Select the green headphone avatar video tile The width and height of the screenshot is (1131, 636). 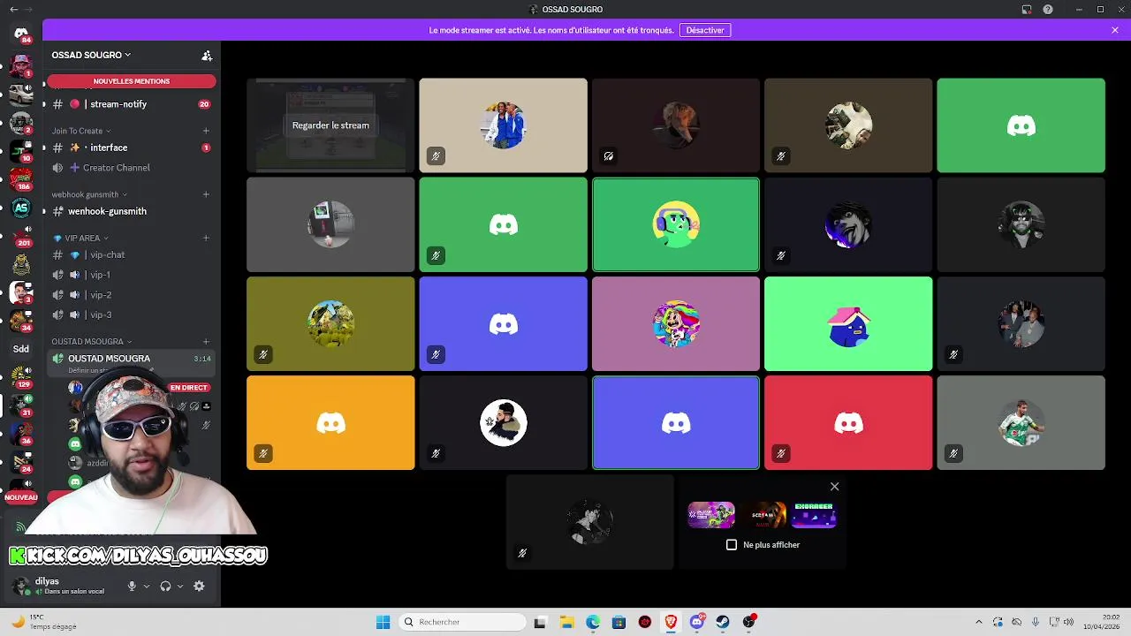pos(676,224)
